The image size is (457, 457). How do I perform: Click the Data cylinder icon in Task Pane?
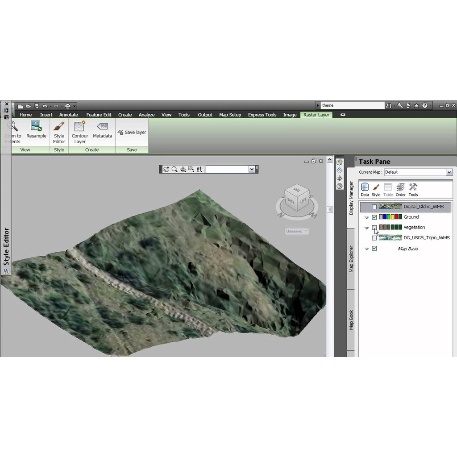(365, 190)
